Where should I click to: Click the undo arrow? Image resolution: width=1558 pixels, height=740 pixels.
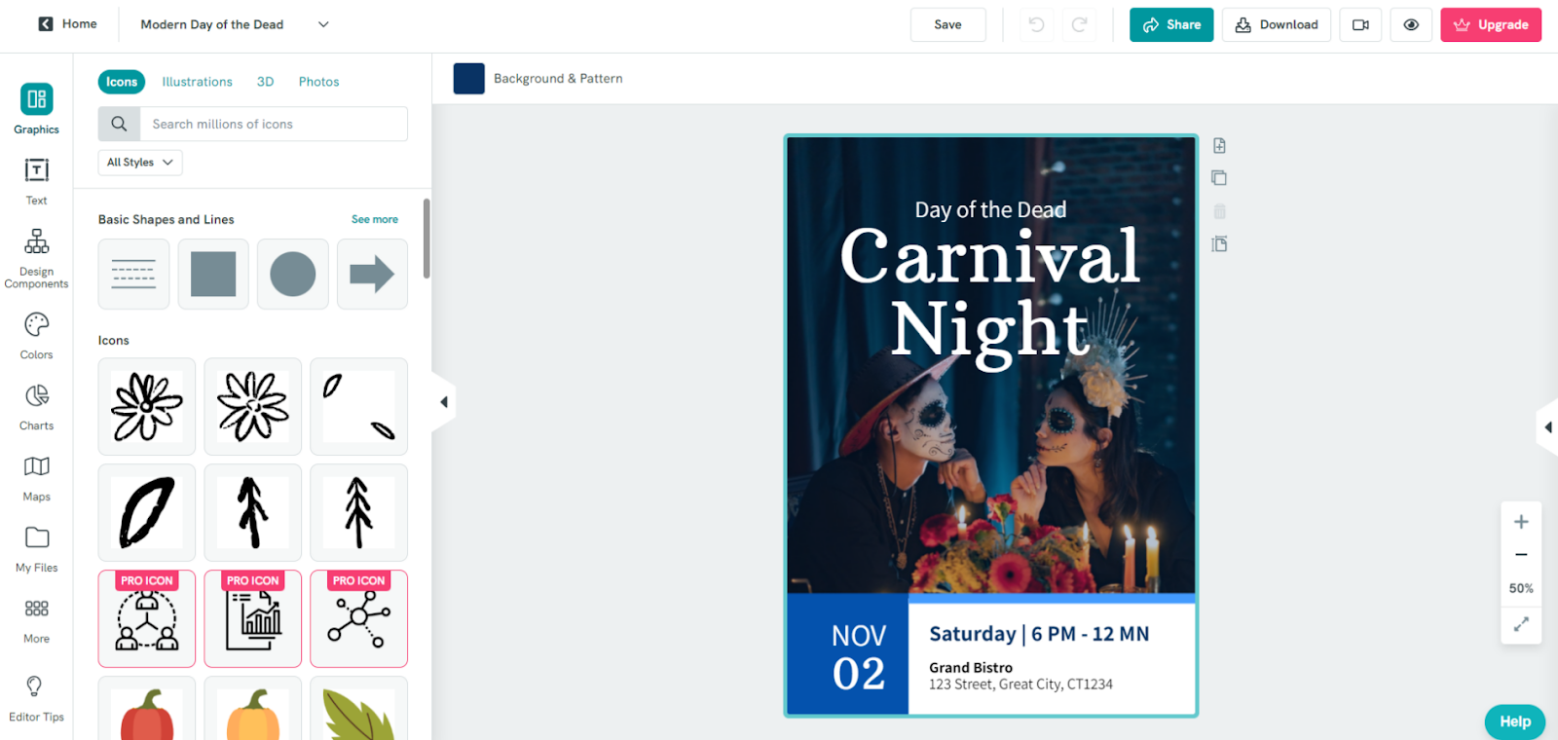(x=1037, y=24)
